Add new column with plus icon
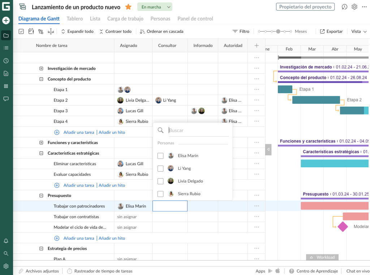Viewport: 370px width, 275px height. pyautogui.click(x=257, y=46)
